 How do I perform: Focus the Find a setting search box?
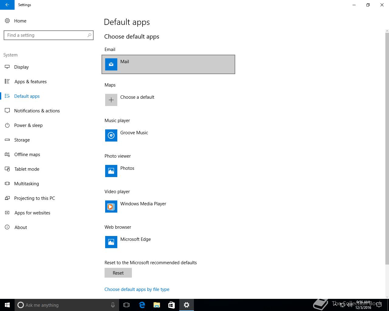(x=49, y=35)
